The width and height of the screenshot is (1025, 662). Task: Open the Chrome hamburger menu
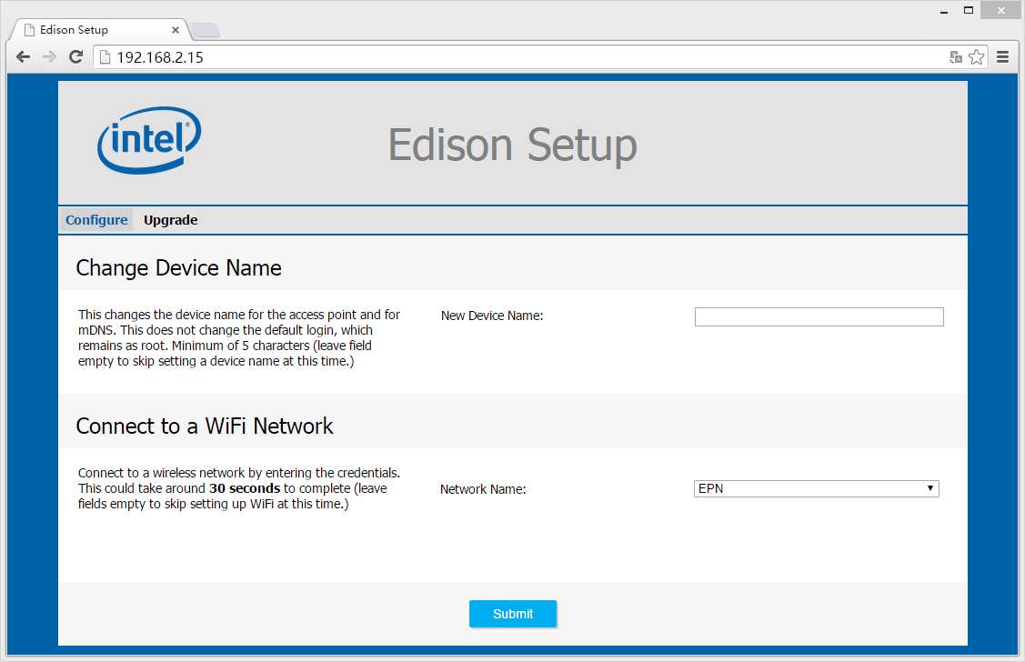pyautogui.click(x=1003, y=57)
